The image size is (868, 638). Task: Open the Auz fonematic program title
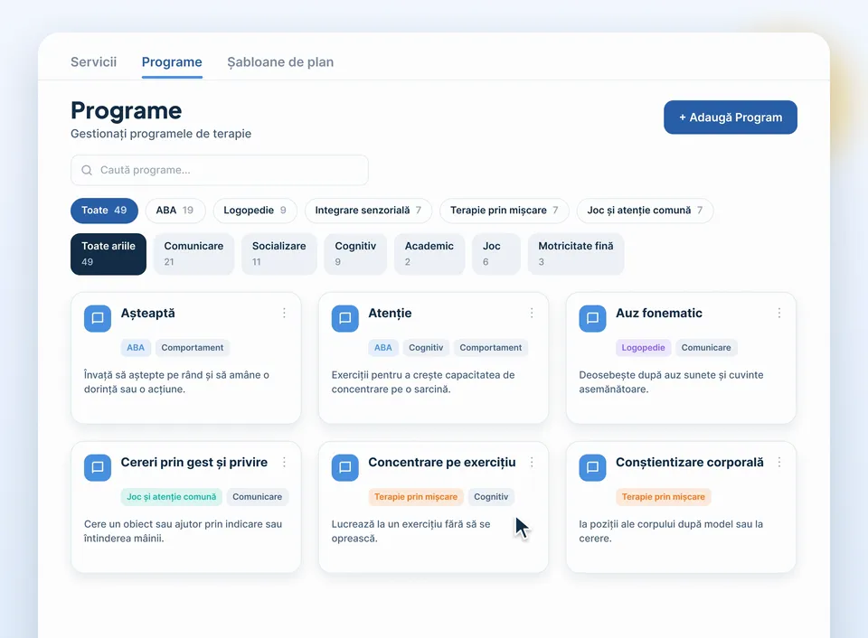[x=659, y=314]
